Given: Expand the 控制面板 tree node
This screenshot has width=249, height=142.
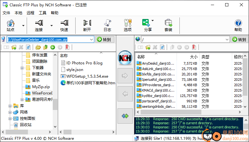Looking at the screenshot, I should 10,119.
